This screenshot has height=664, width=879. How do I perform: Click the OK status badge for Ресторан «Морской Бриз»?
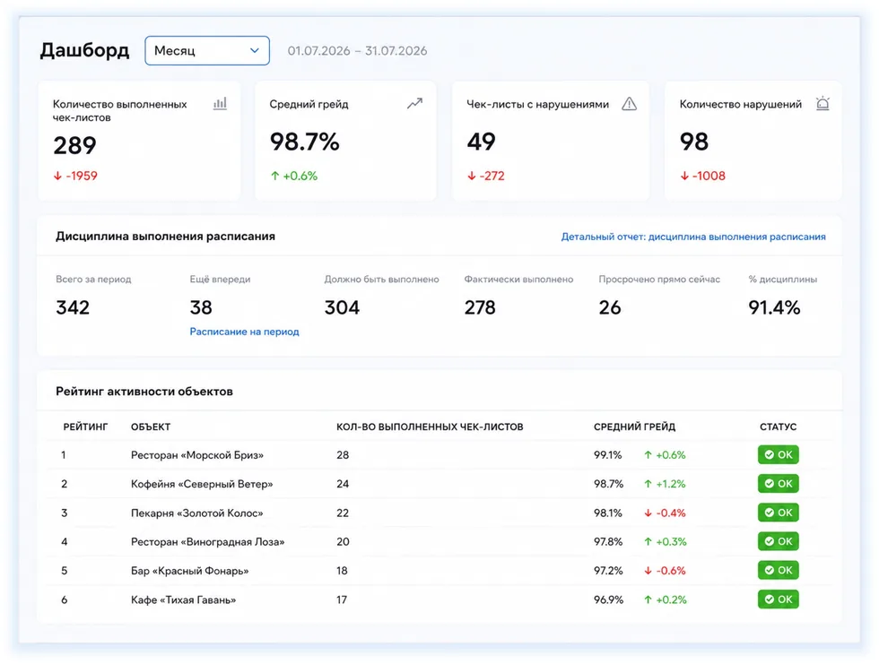point(779,454)
